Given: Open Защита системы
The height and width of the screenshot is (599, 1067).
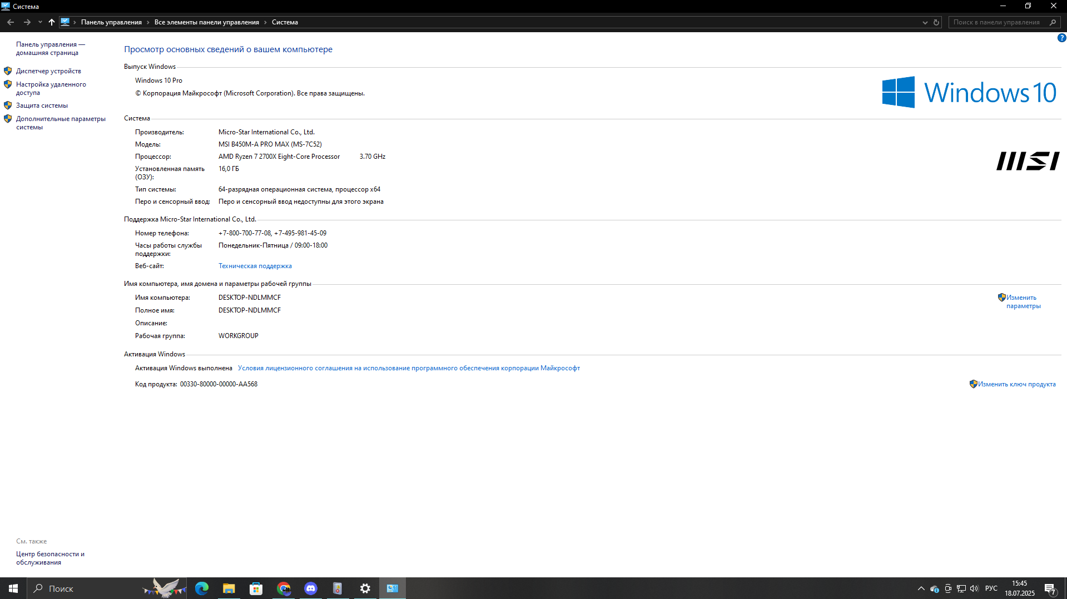Looking at the screenshot, I should tap(42, 105).
